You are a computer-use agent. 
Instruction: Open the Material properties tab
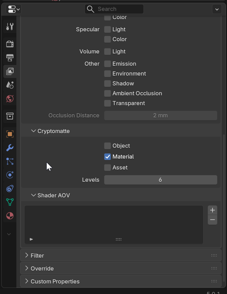click(x=10, y=216)
